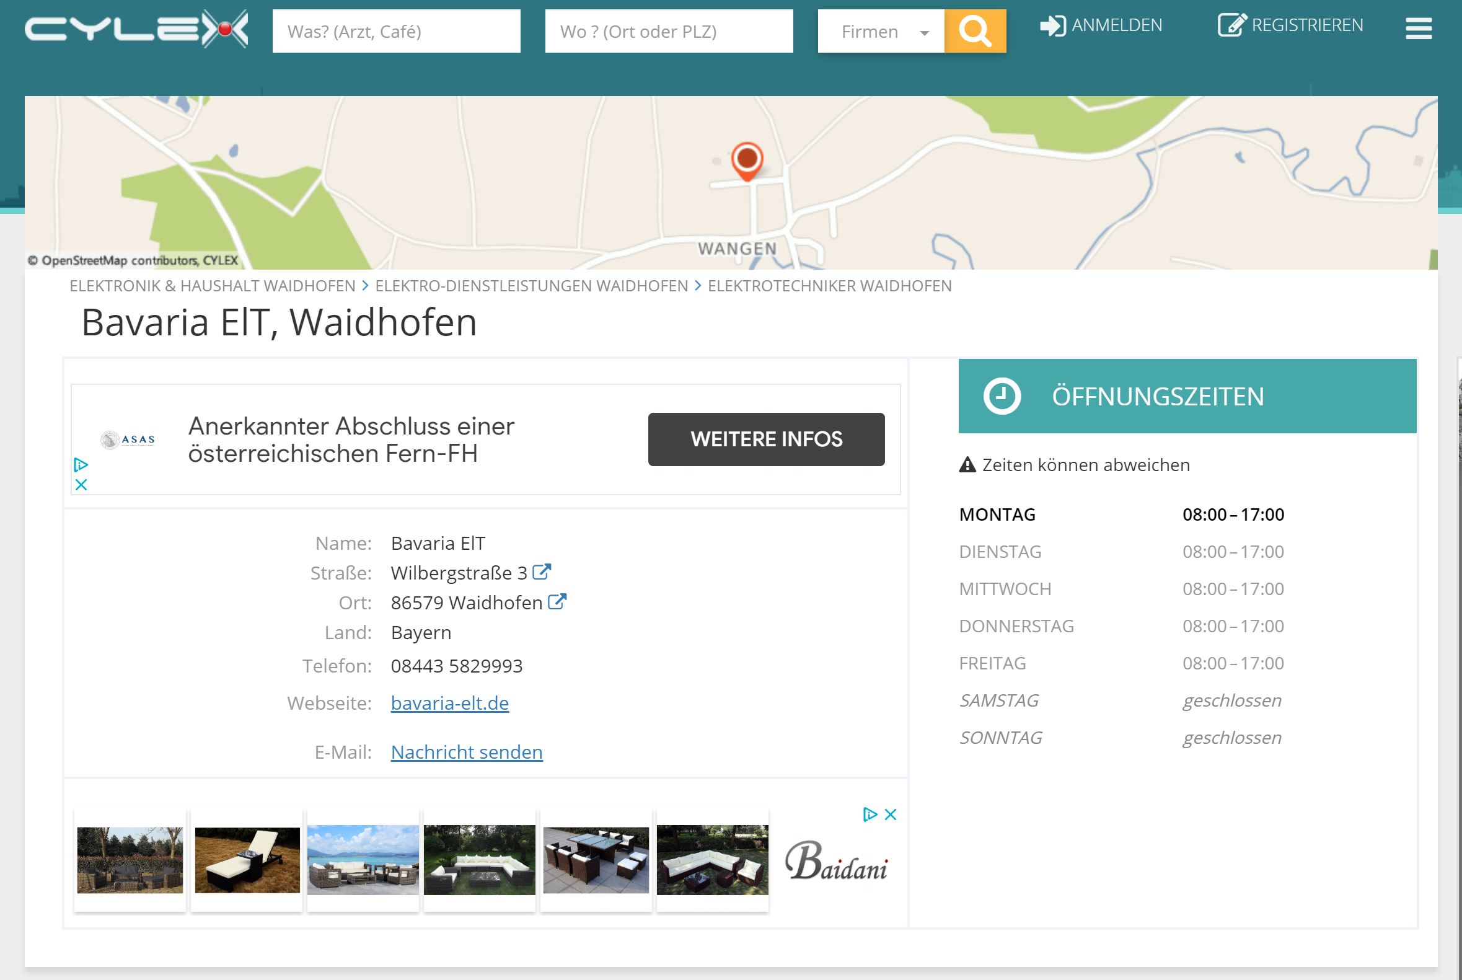Focus the 'Wo ? (Ort oder PLZ)' field
The image size is (1462, 980).
tap(669, 31)
